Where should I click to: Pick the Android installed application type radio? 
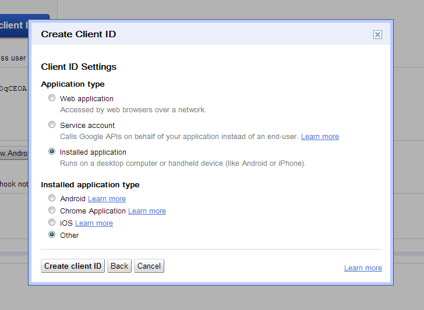pos(52,198)
